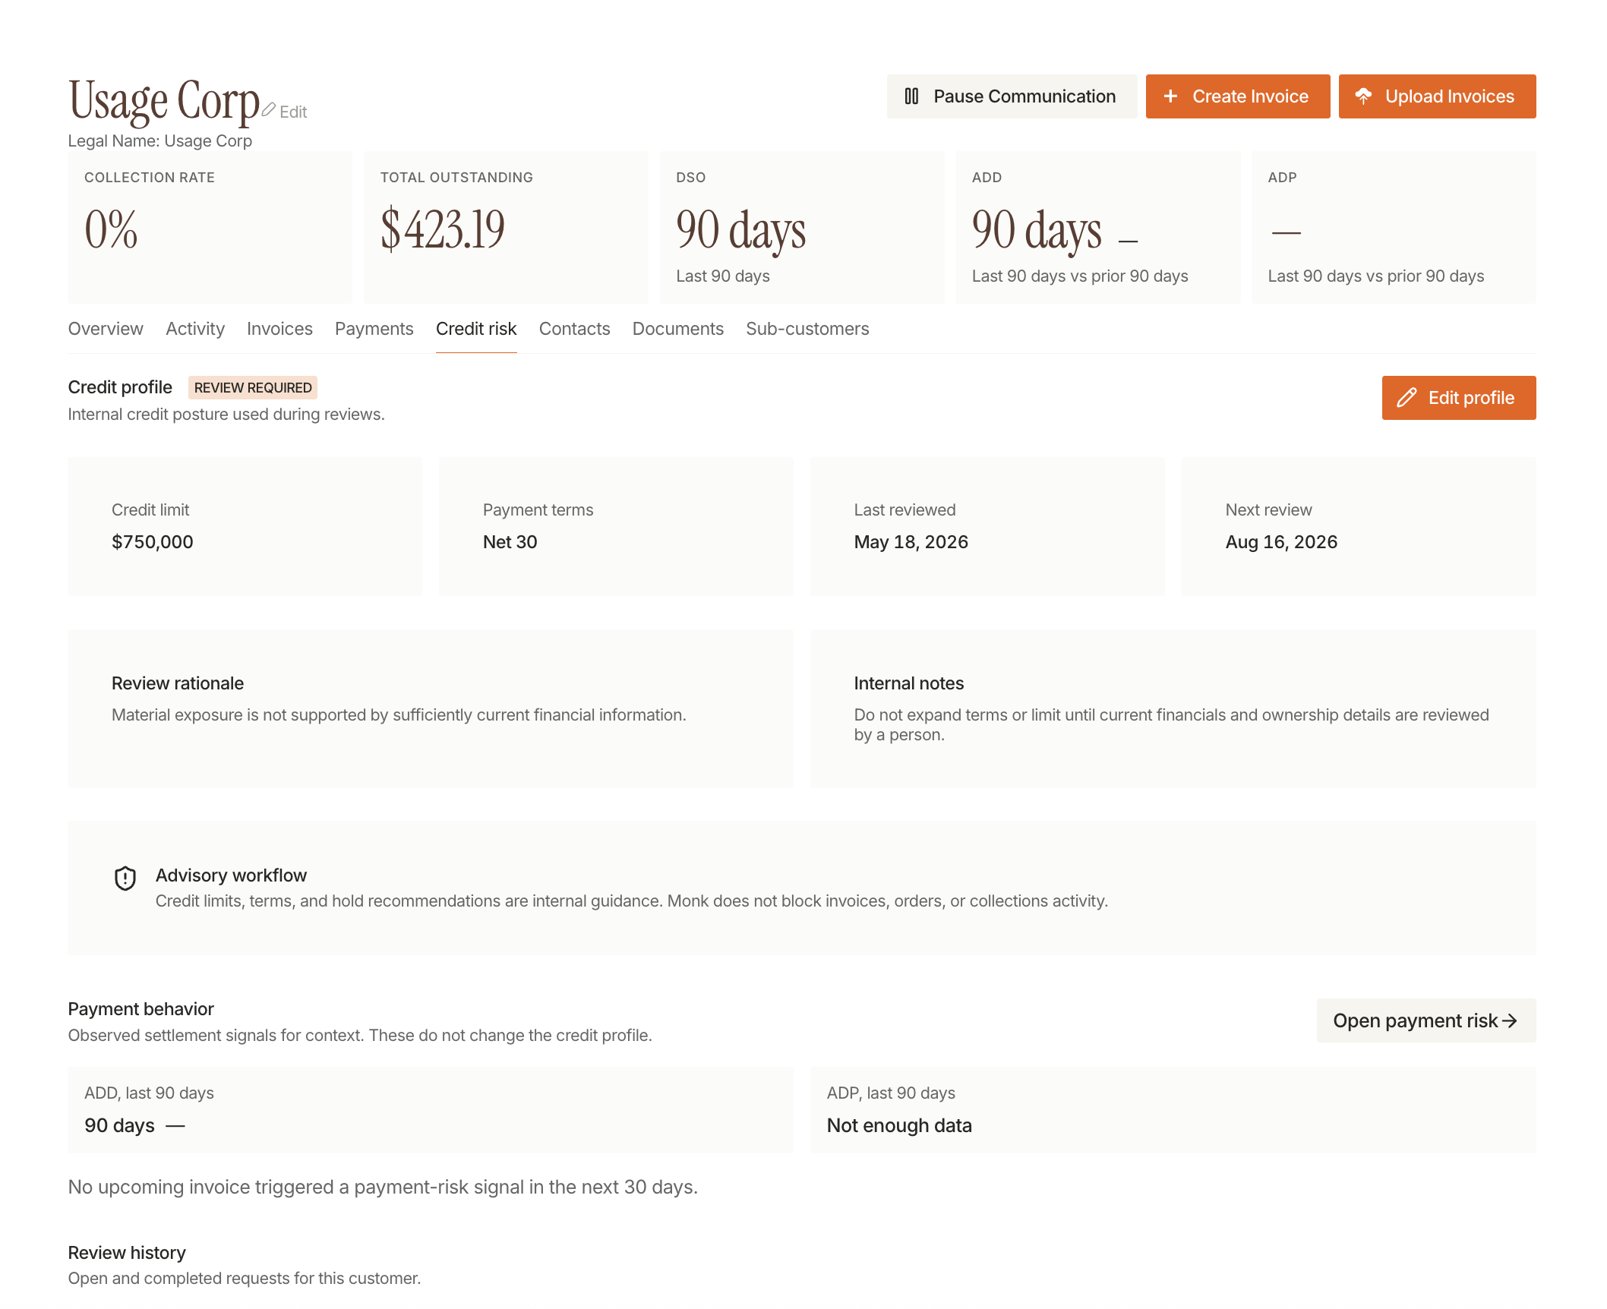Click the Credit profile heading
This screenshot has height=1309, width=1607.
120,387
